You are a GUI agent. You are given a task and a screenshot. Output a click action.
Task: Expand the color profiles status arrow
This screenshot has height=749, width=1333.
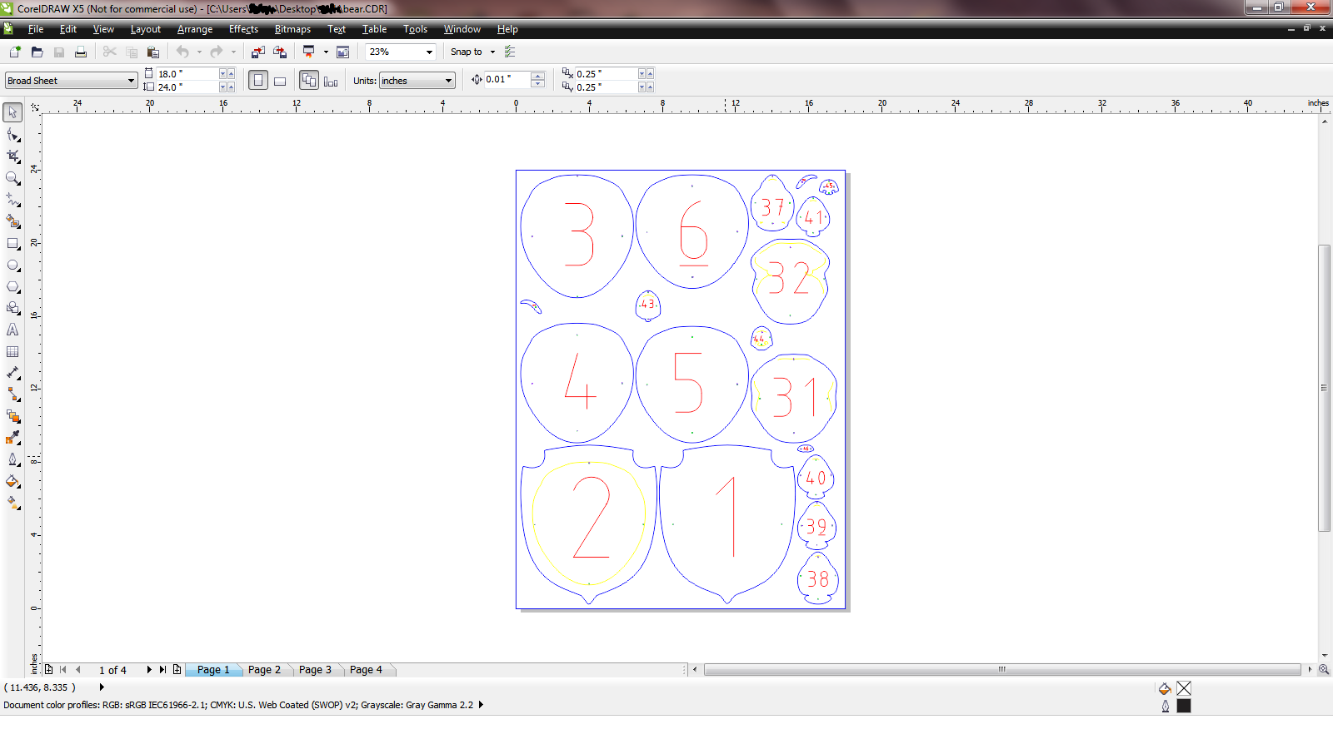pos(481,705)
